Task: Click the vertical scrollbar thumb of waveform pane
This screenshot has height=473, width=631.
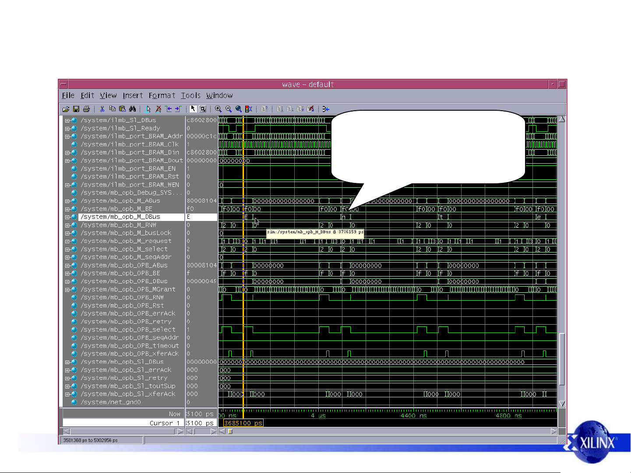Action: 562,359
